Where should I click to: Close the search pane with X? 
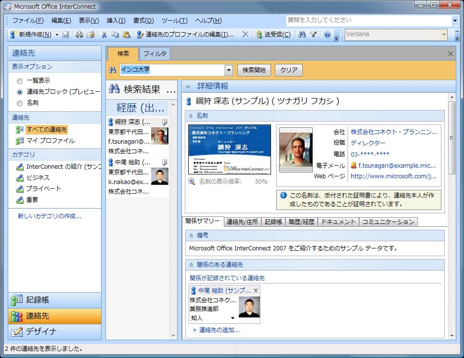point(451,54)
